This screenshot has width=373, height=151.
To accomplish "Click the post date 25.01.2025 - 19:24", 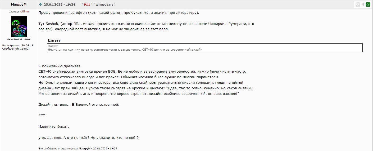I will coord(60,5).
